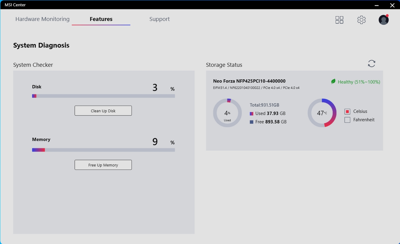
Task: Click the Healthy (51%~100%) status text
Action: click(x=359, y=82)
